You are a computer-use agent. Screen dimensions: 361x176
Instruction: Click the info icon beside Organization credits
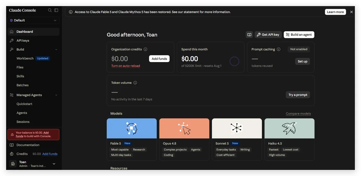pyautogui.click(x=146, y=49)
